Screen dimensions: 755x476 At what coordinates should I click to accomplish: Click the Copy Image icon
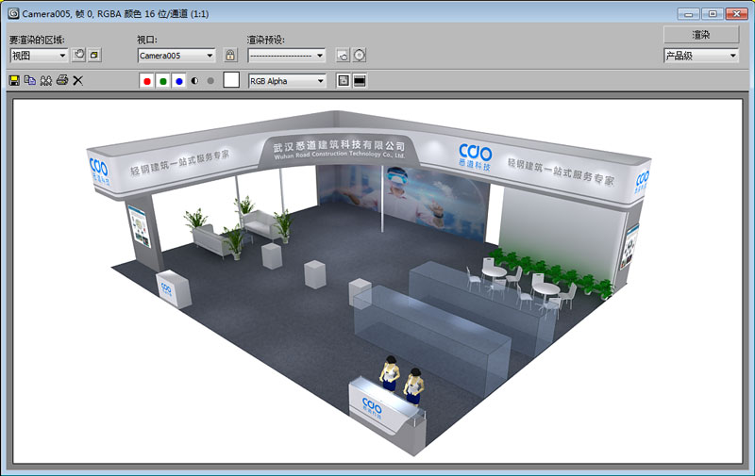[29, 81]
